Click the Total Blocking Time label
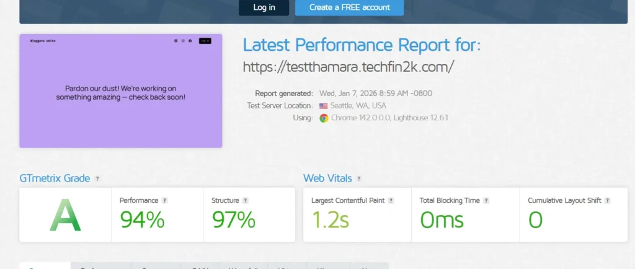Image resolution: width=635 pixels, height=269 pixels. click(450, 201)
